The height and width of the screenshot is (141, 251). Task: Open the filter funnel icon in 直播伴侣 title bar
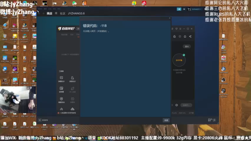[176, 29]
